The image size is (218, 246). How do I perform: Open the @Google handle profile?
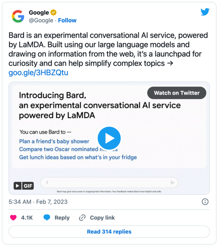pyautogui.click(x=41, y=20)
